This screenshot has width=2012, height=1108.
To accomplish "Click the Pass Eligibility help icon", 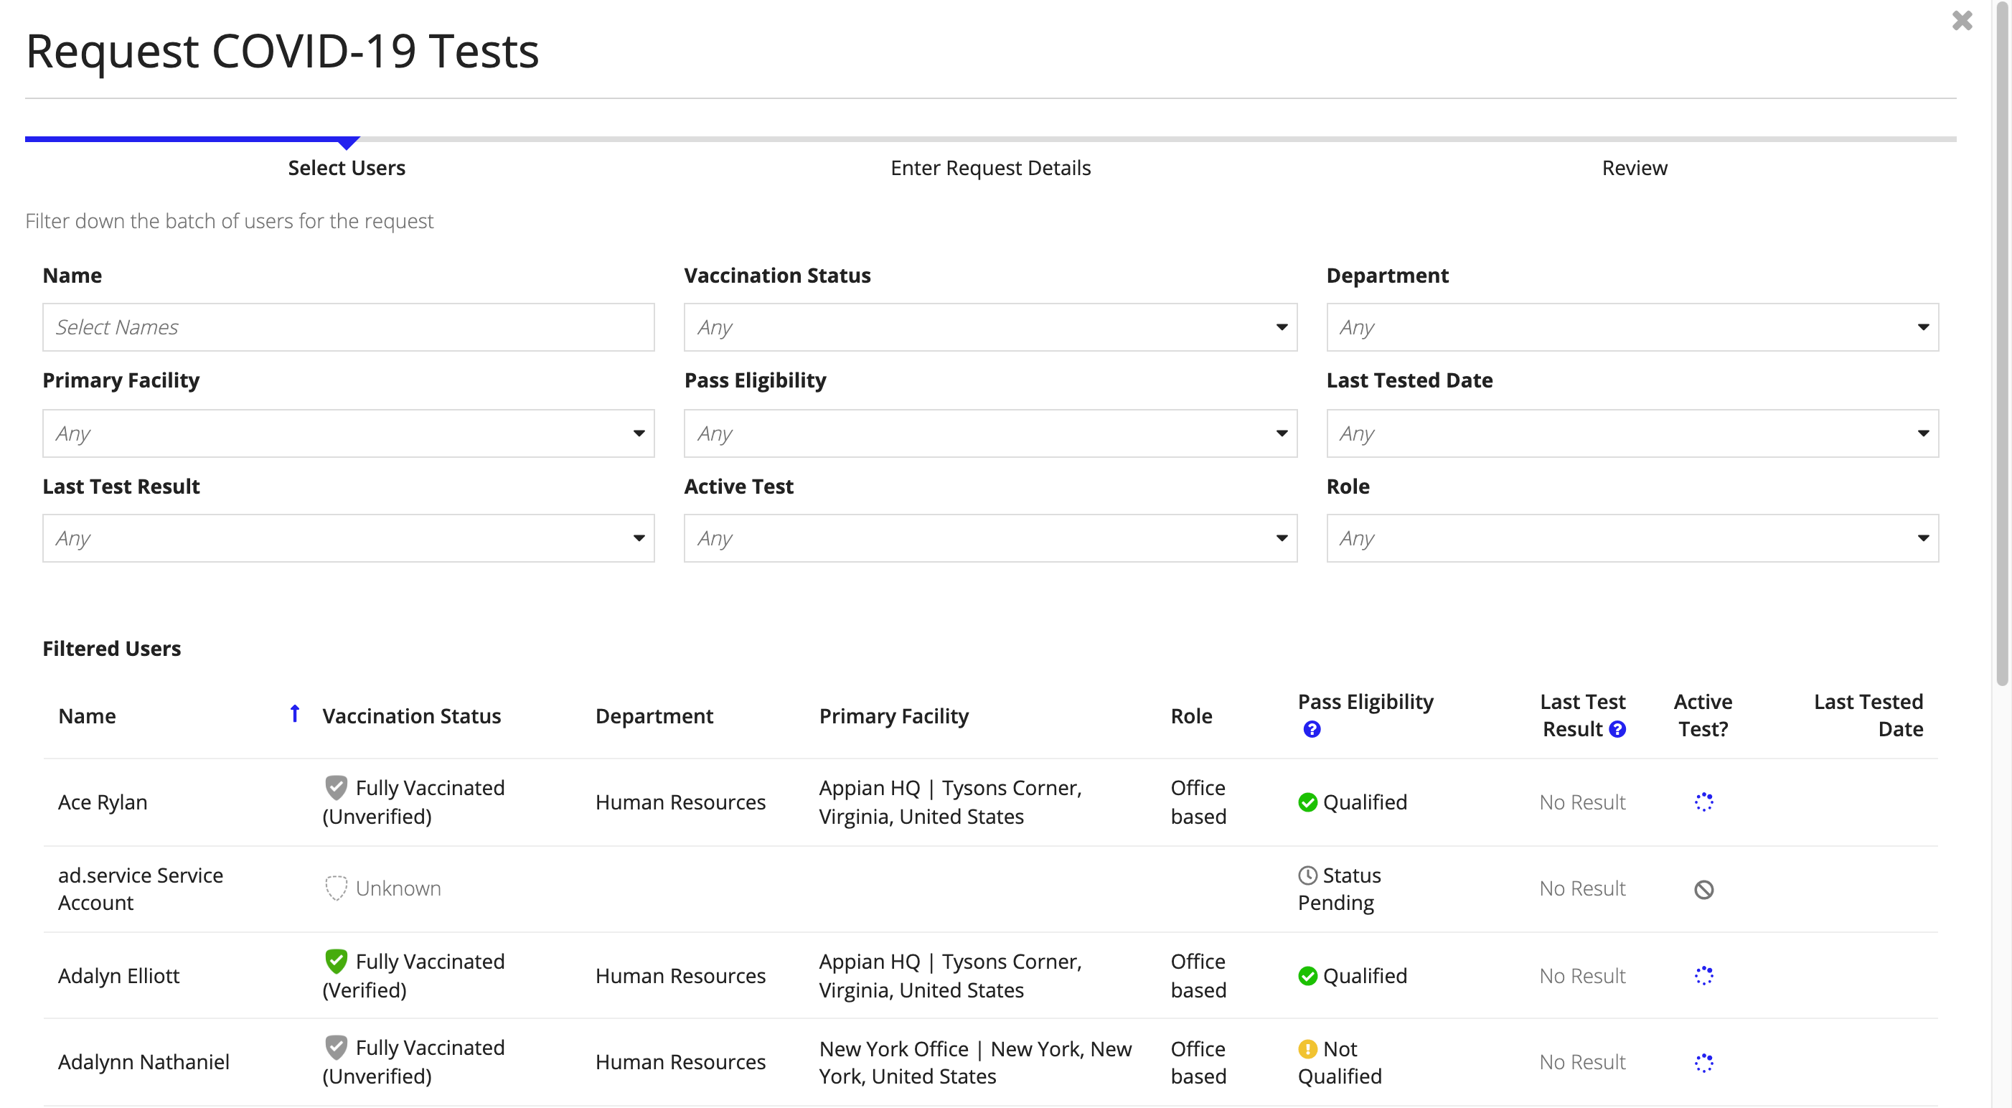I will [1312, 729].
